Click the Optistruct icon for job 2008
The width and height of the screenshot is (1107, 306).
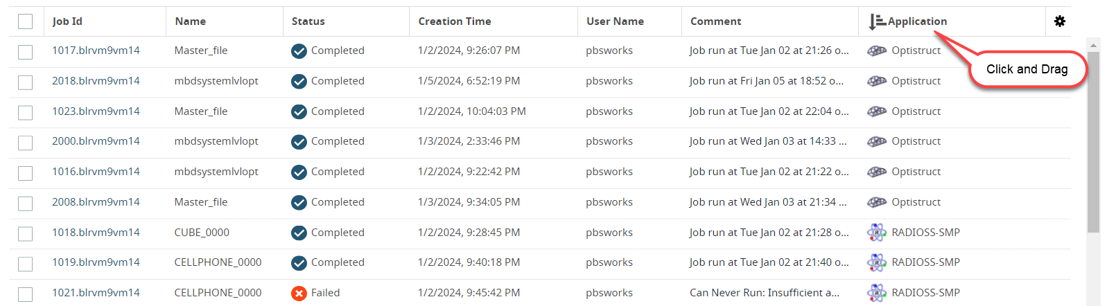pos(877,202)
